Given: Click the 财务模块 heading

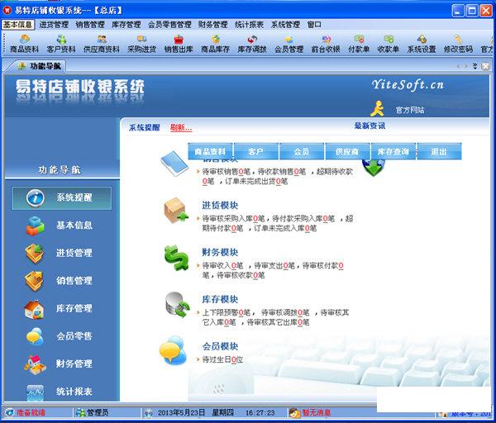Looking at the screenshot, I should tap(220, 252).
